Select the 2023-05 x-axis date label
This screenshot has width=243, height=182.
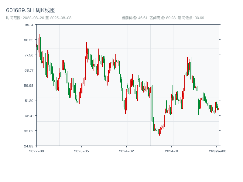[x=81, y=151]
